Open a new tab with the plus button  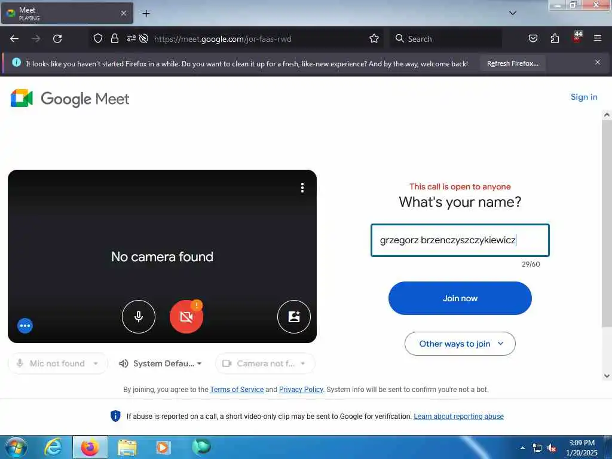146,14
